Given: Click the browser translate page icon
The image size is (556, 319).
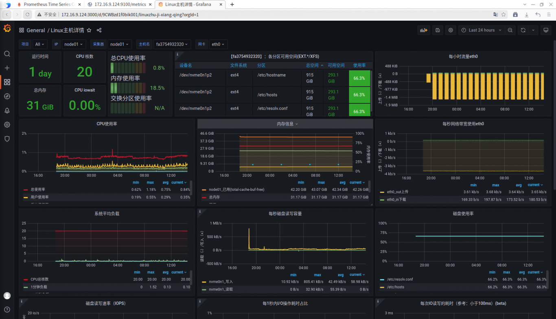Looking at the screenshot, I should click(495, 14).
